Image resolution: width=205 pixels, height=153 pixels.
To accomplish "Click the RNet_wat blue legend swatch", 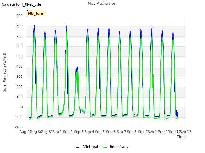I will [78, 147].
